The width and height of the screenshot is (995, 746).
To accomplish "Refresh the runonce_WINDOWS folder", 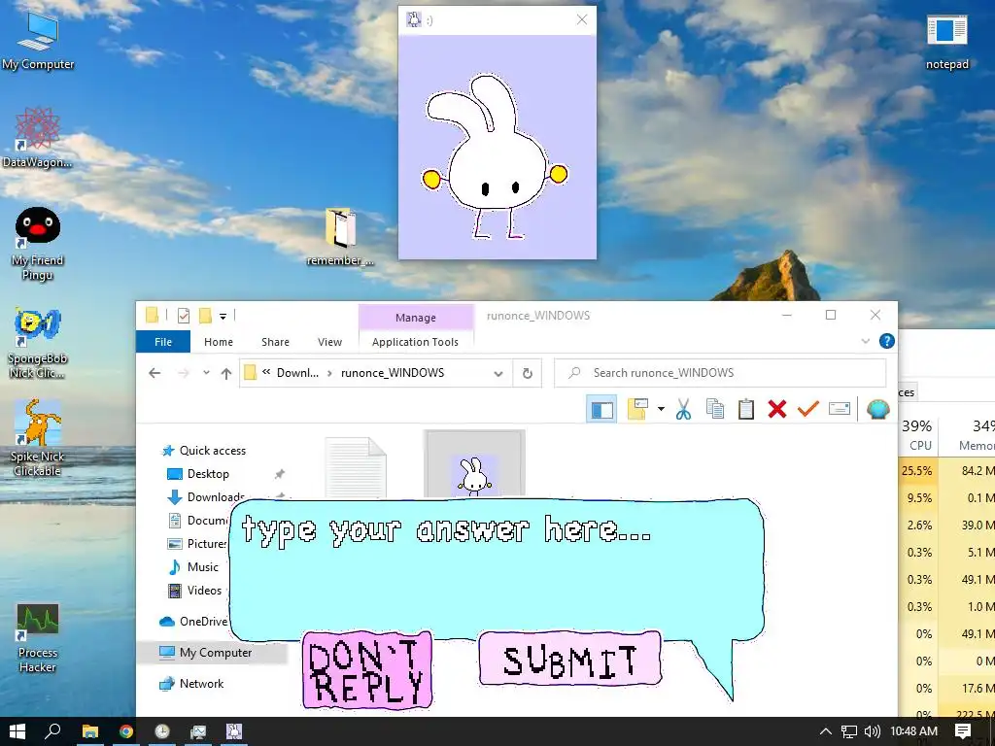I will (528, 374).
